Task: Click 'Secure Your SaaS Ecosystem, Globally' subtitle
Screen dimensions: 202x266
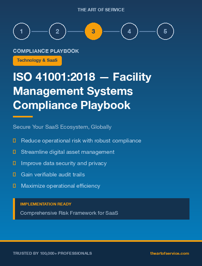Action: 62,127
